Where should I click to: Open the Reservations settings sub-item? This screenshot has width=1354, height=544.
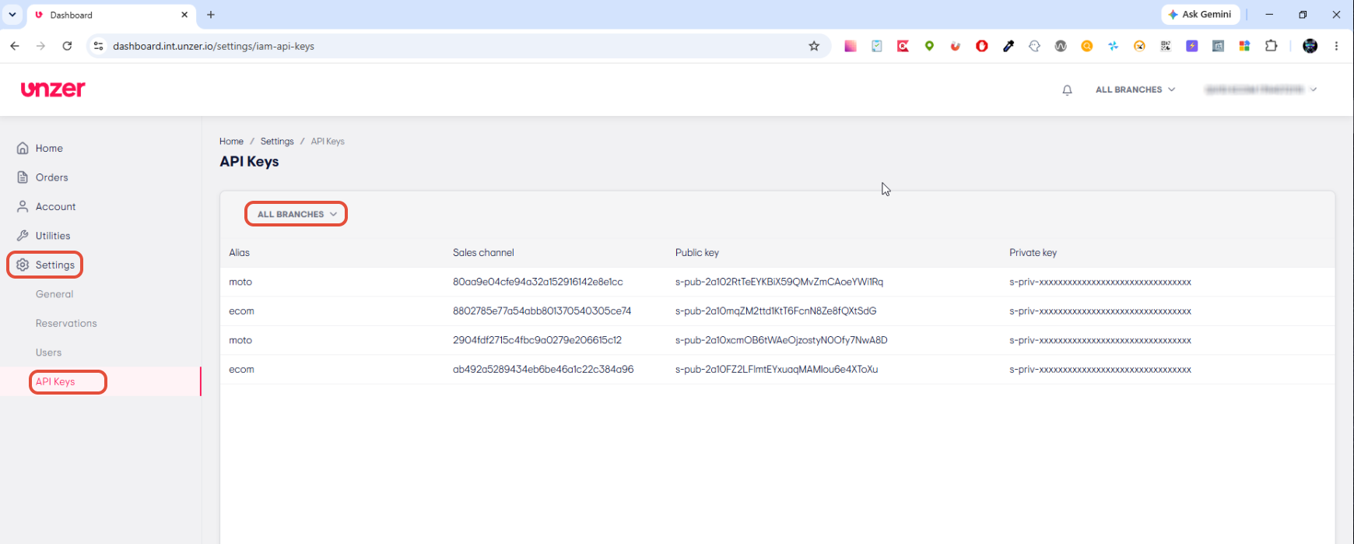(66, 323)
